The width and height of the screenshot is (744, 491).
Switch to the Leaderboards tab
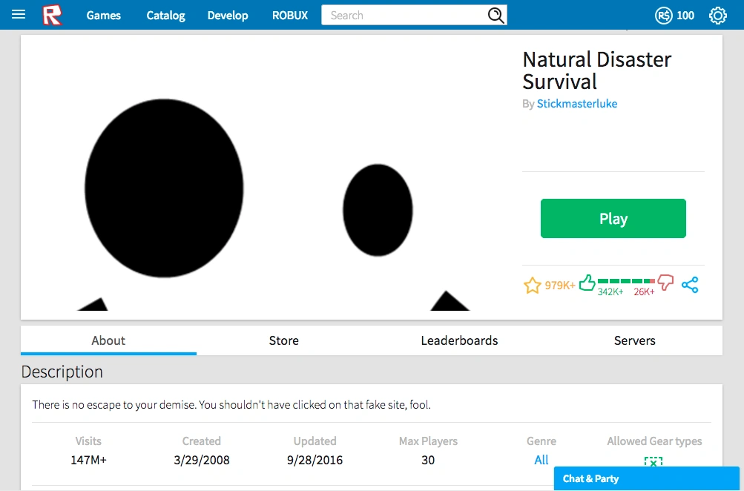459,340
